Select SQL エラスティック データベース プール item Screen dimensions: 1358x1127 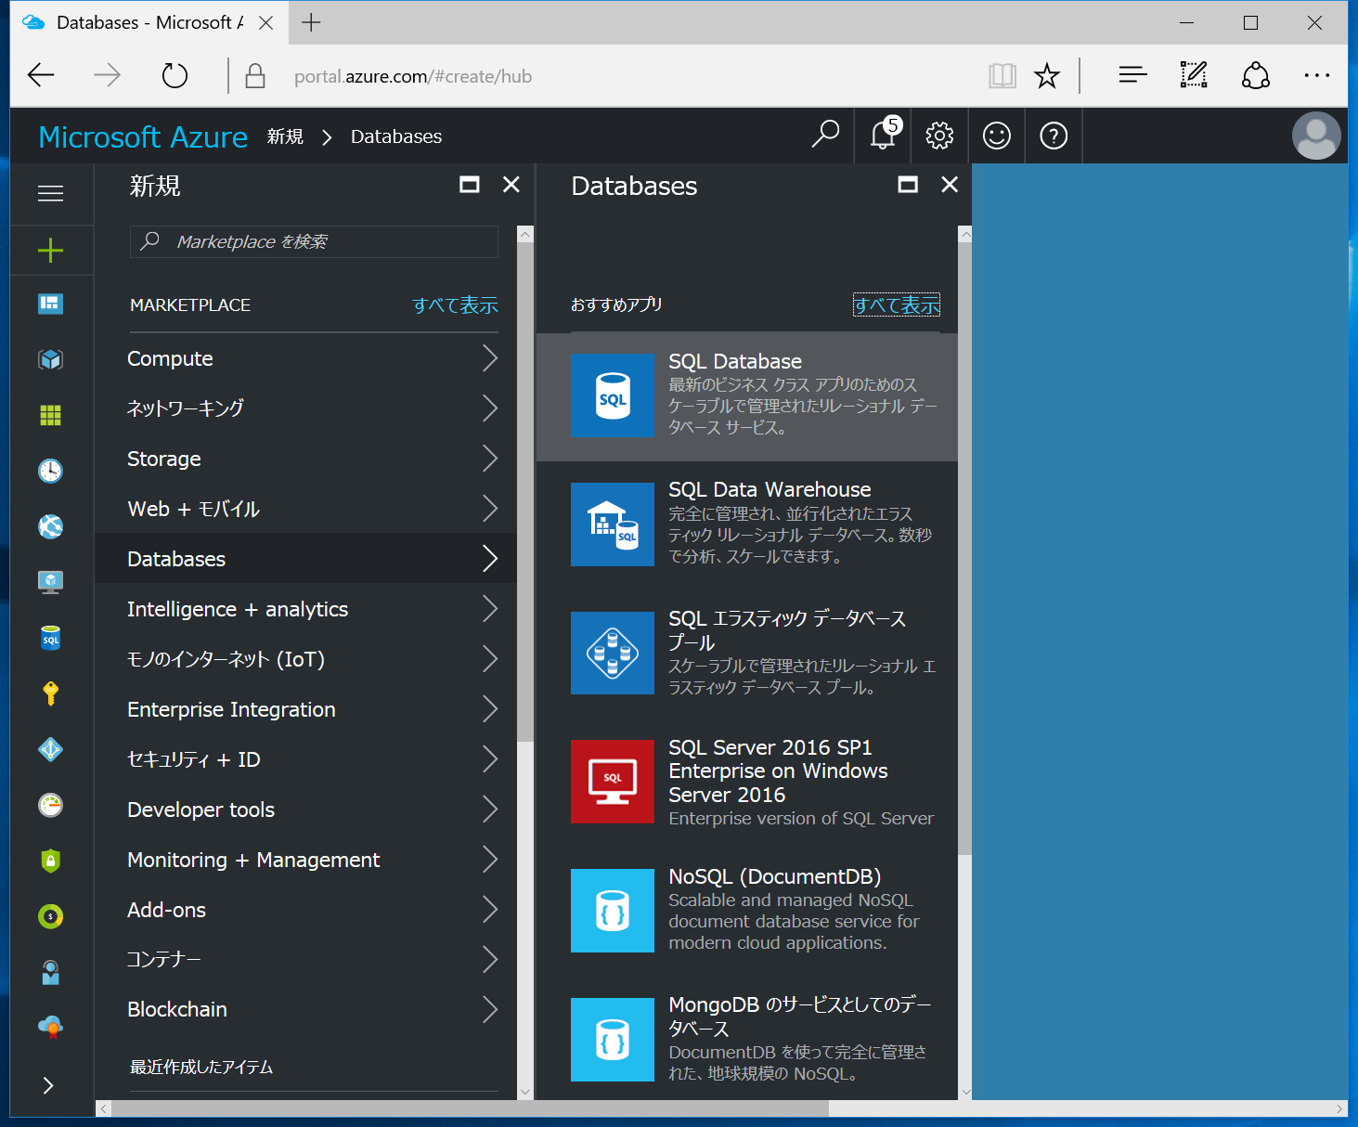pos(747,653)
